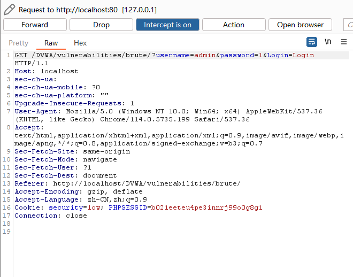Click the Sec-Fetch-Dest header
Viewport: 353px width, 277px height.
pos(66,175)
